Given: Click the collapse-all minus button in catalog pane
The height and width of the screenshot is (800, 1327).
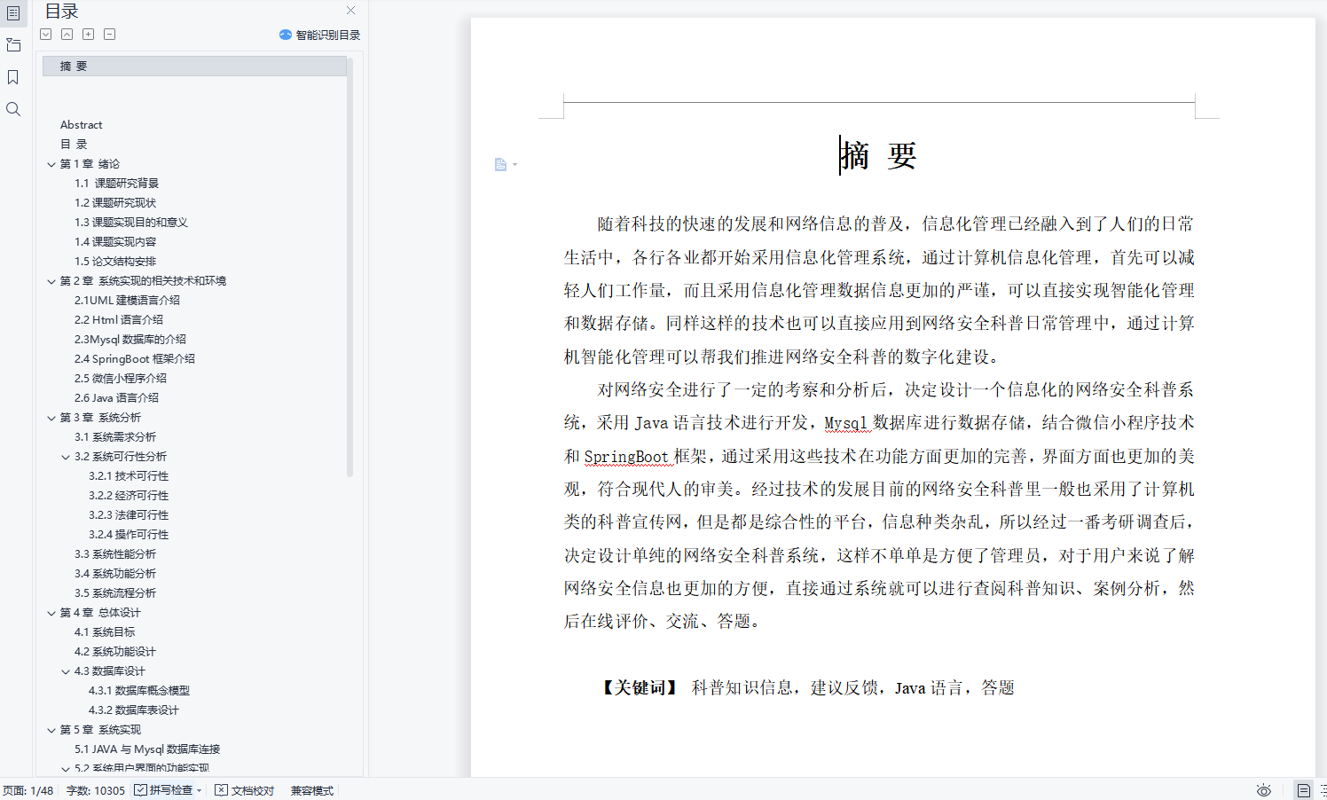Looking at the screenshot, I should (x=109, y=34).
